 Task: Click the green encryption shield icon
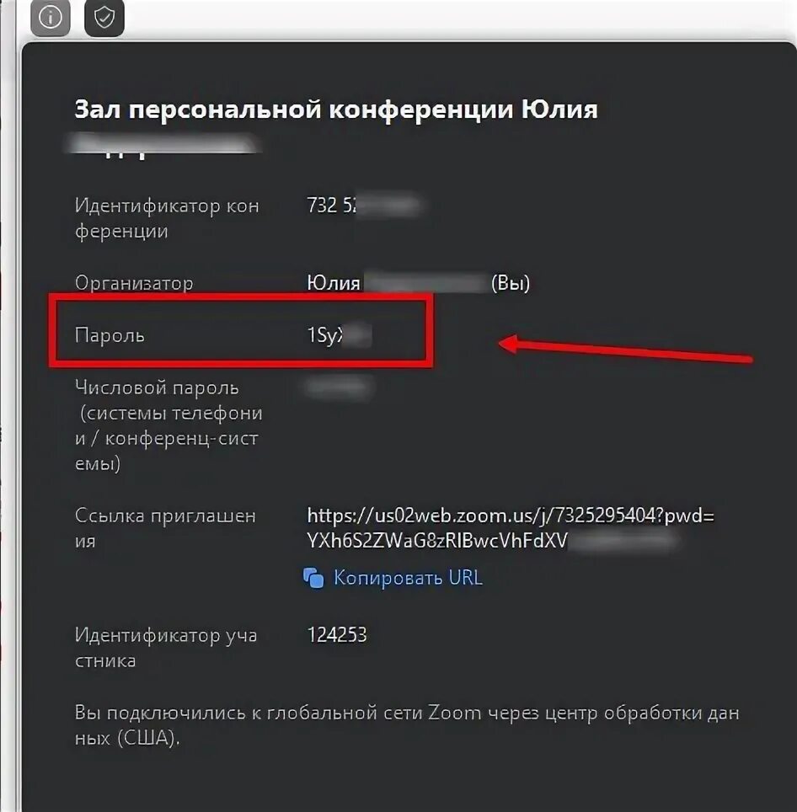point(104,18)
